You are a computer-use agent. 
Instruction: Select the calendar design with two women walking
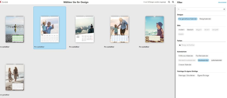click(x=15, y=77)
